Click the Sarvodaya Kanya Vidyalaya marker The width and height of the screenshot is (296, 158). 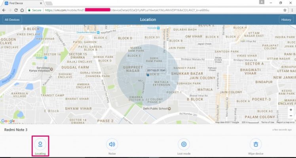(51, 69)
